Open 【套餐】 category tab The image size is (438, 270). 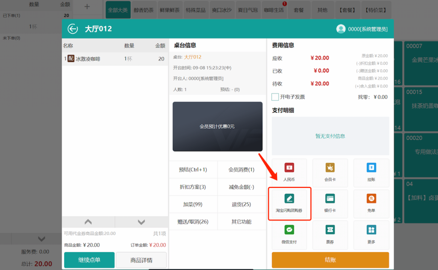click(347, 10)
